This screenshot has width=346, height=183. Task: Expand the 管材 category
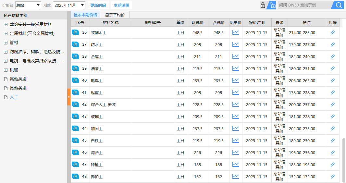pyautogui.click(x=6, y=43)
